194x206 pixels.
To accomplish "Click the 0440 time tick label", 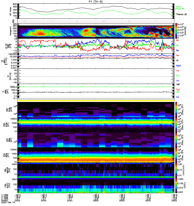I will point(70,201).
